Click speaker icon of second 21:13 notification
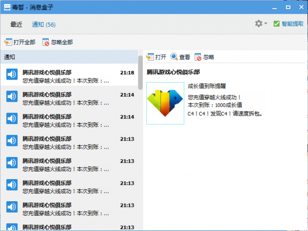The image size is (308, 231). (12, 163)
